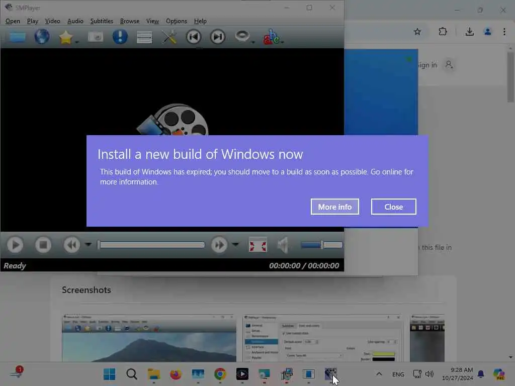Open Chrome three-dot menu
Image resolution: width=515 pixels, height=386 pixels.
[504, 32]
